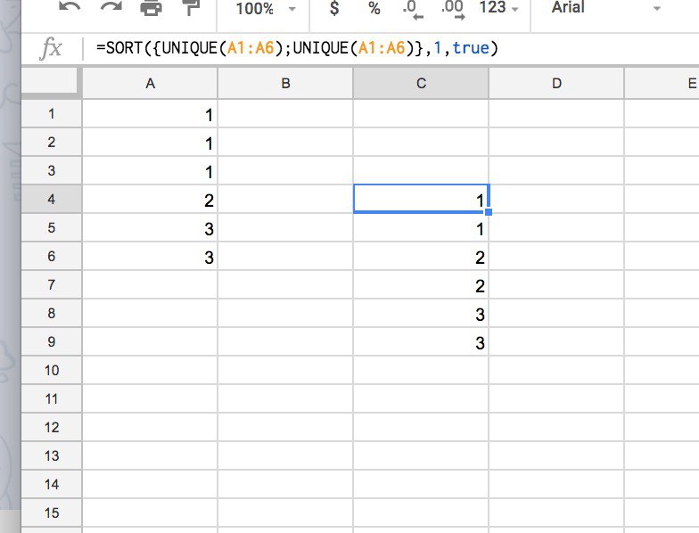
Task: Open the 100% zoom dropdown
Action: pos(266,8)
